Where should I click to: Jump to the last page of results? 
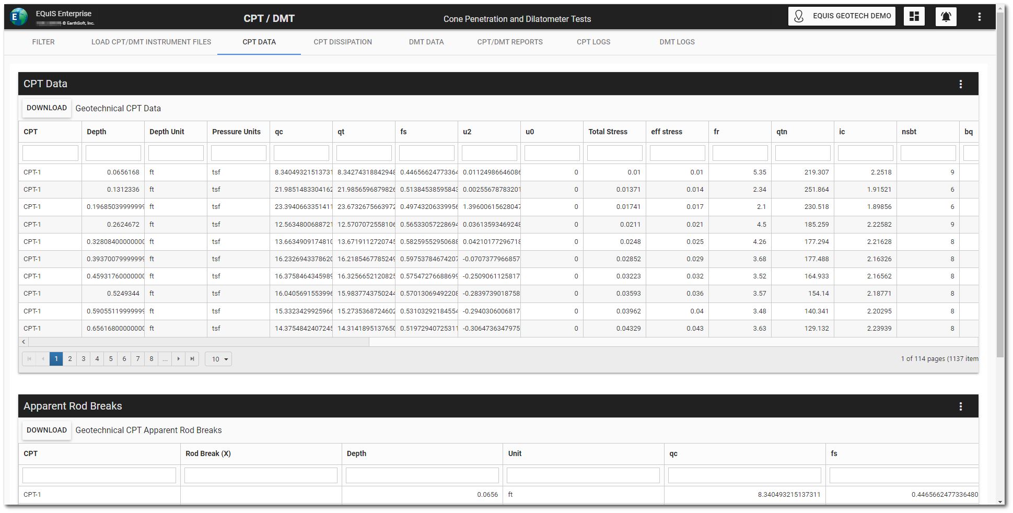(x=192, y=359)
